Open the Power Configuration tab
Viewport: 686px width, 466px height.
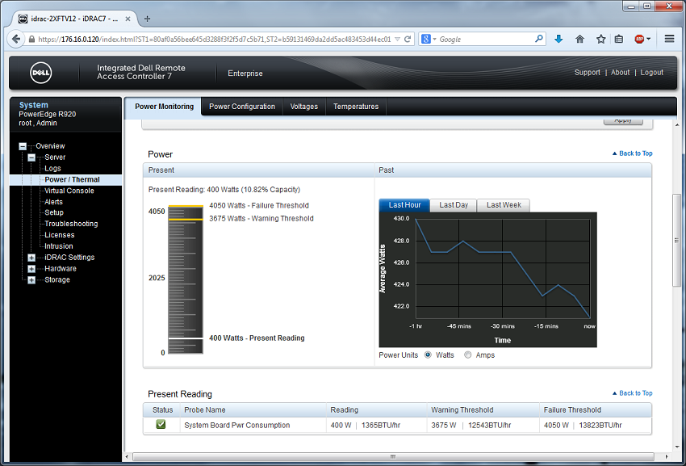242,107
